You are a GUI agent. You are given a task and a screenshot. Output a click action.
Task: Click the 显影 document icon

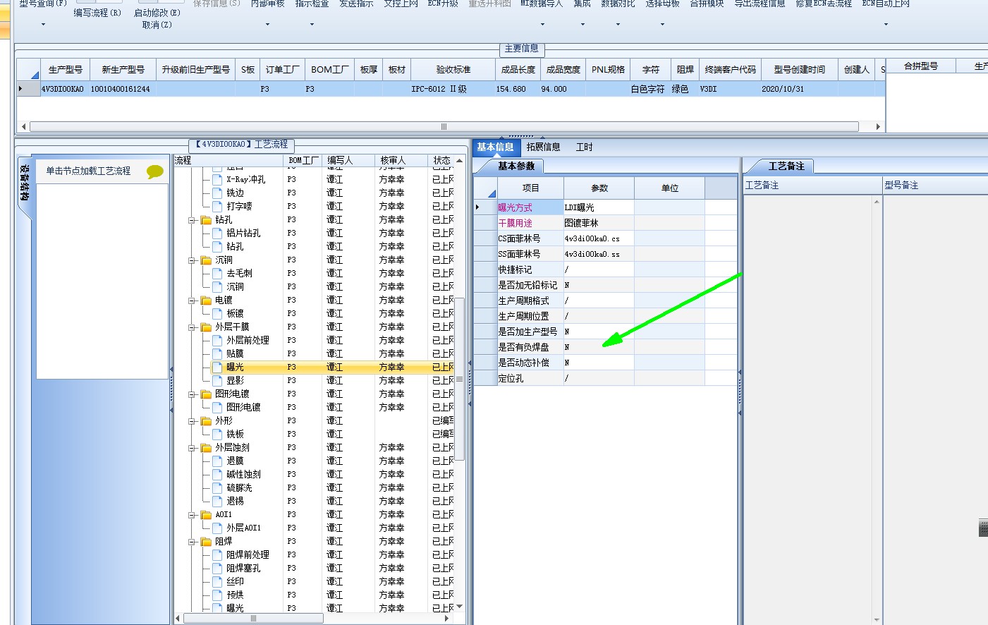coord(217,381)
